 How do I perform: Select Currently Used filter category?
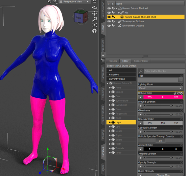coord(121,79)
